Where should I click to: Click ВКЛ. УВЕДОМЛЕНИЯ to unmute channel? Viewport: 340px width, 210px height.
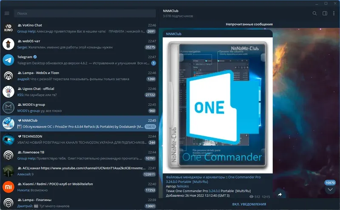click(x=249, y=204)
